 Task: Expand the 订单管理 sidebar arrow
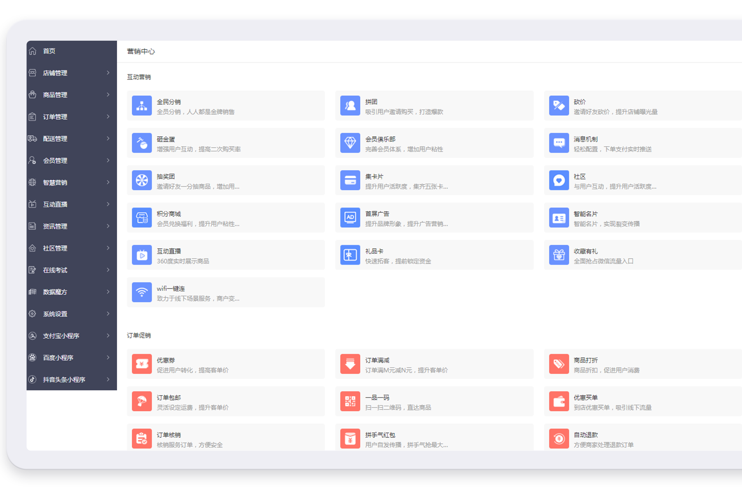pyautogui.click(x=108, y=117)
